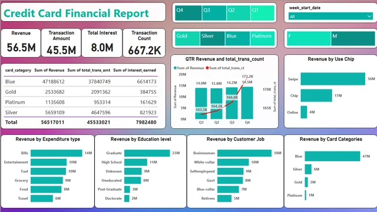This screenshot has height=212, width=377.
Task: Click the White-collar job bar
Action: point(233,163)
